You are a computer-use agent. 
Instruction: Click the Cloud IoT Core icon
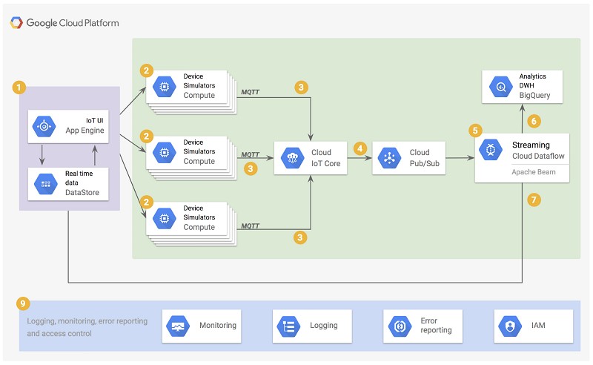point(292,158)
